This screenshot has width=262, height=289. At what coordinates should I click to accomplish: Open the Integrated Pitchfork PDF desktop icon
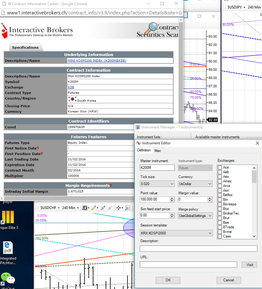(x=8, y=253)
